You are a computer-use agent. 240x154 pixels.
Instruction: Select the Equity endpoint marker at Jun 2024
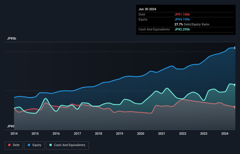[235, 48]
